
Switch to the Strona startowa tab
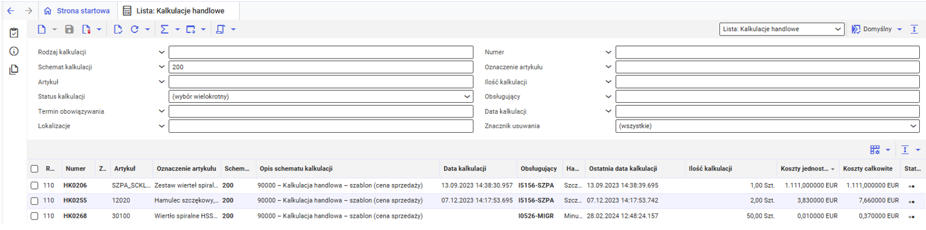(x=77, y=10)
